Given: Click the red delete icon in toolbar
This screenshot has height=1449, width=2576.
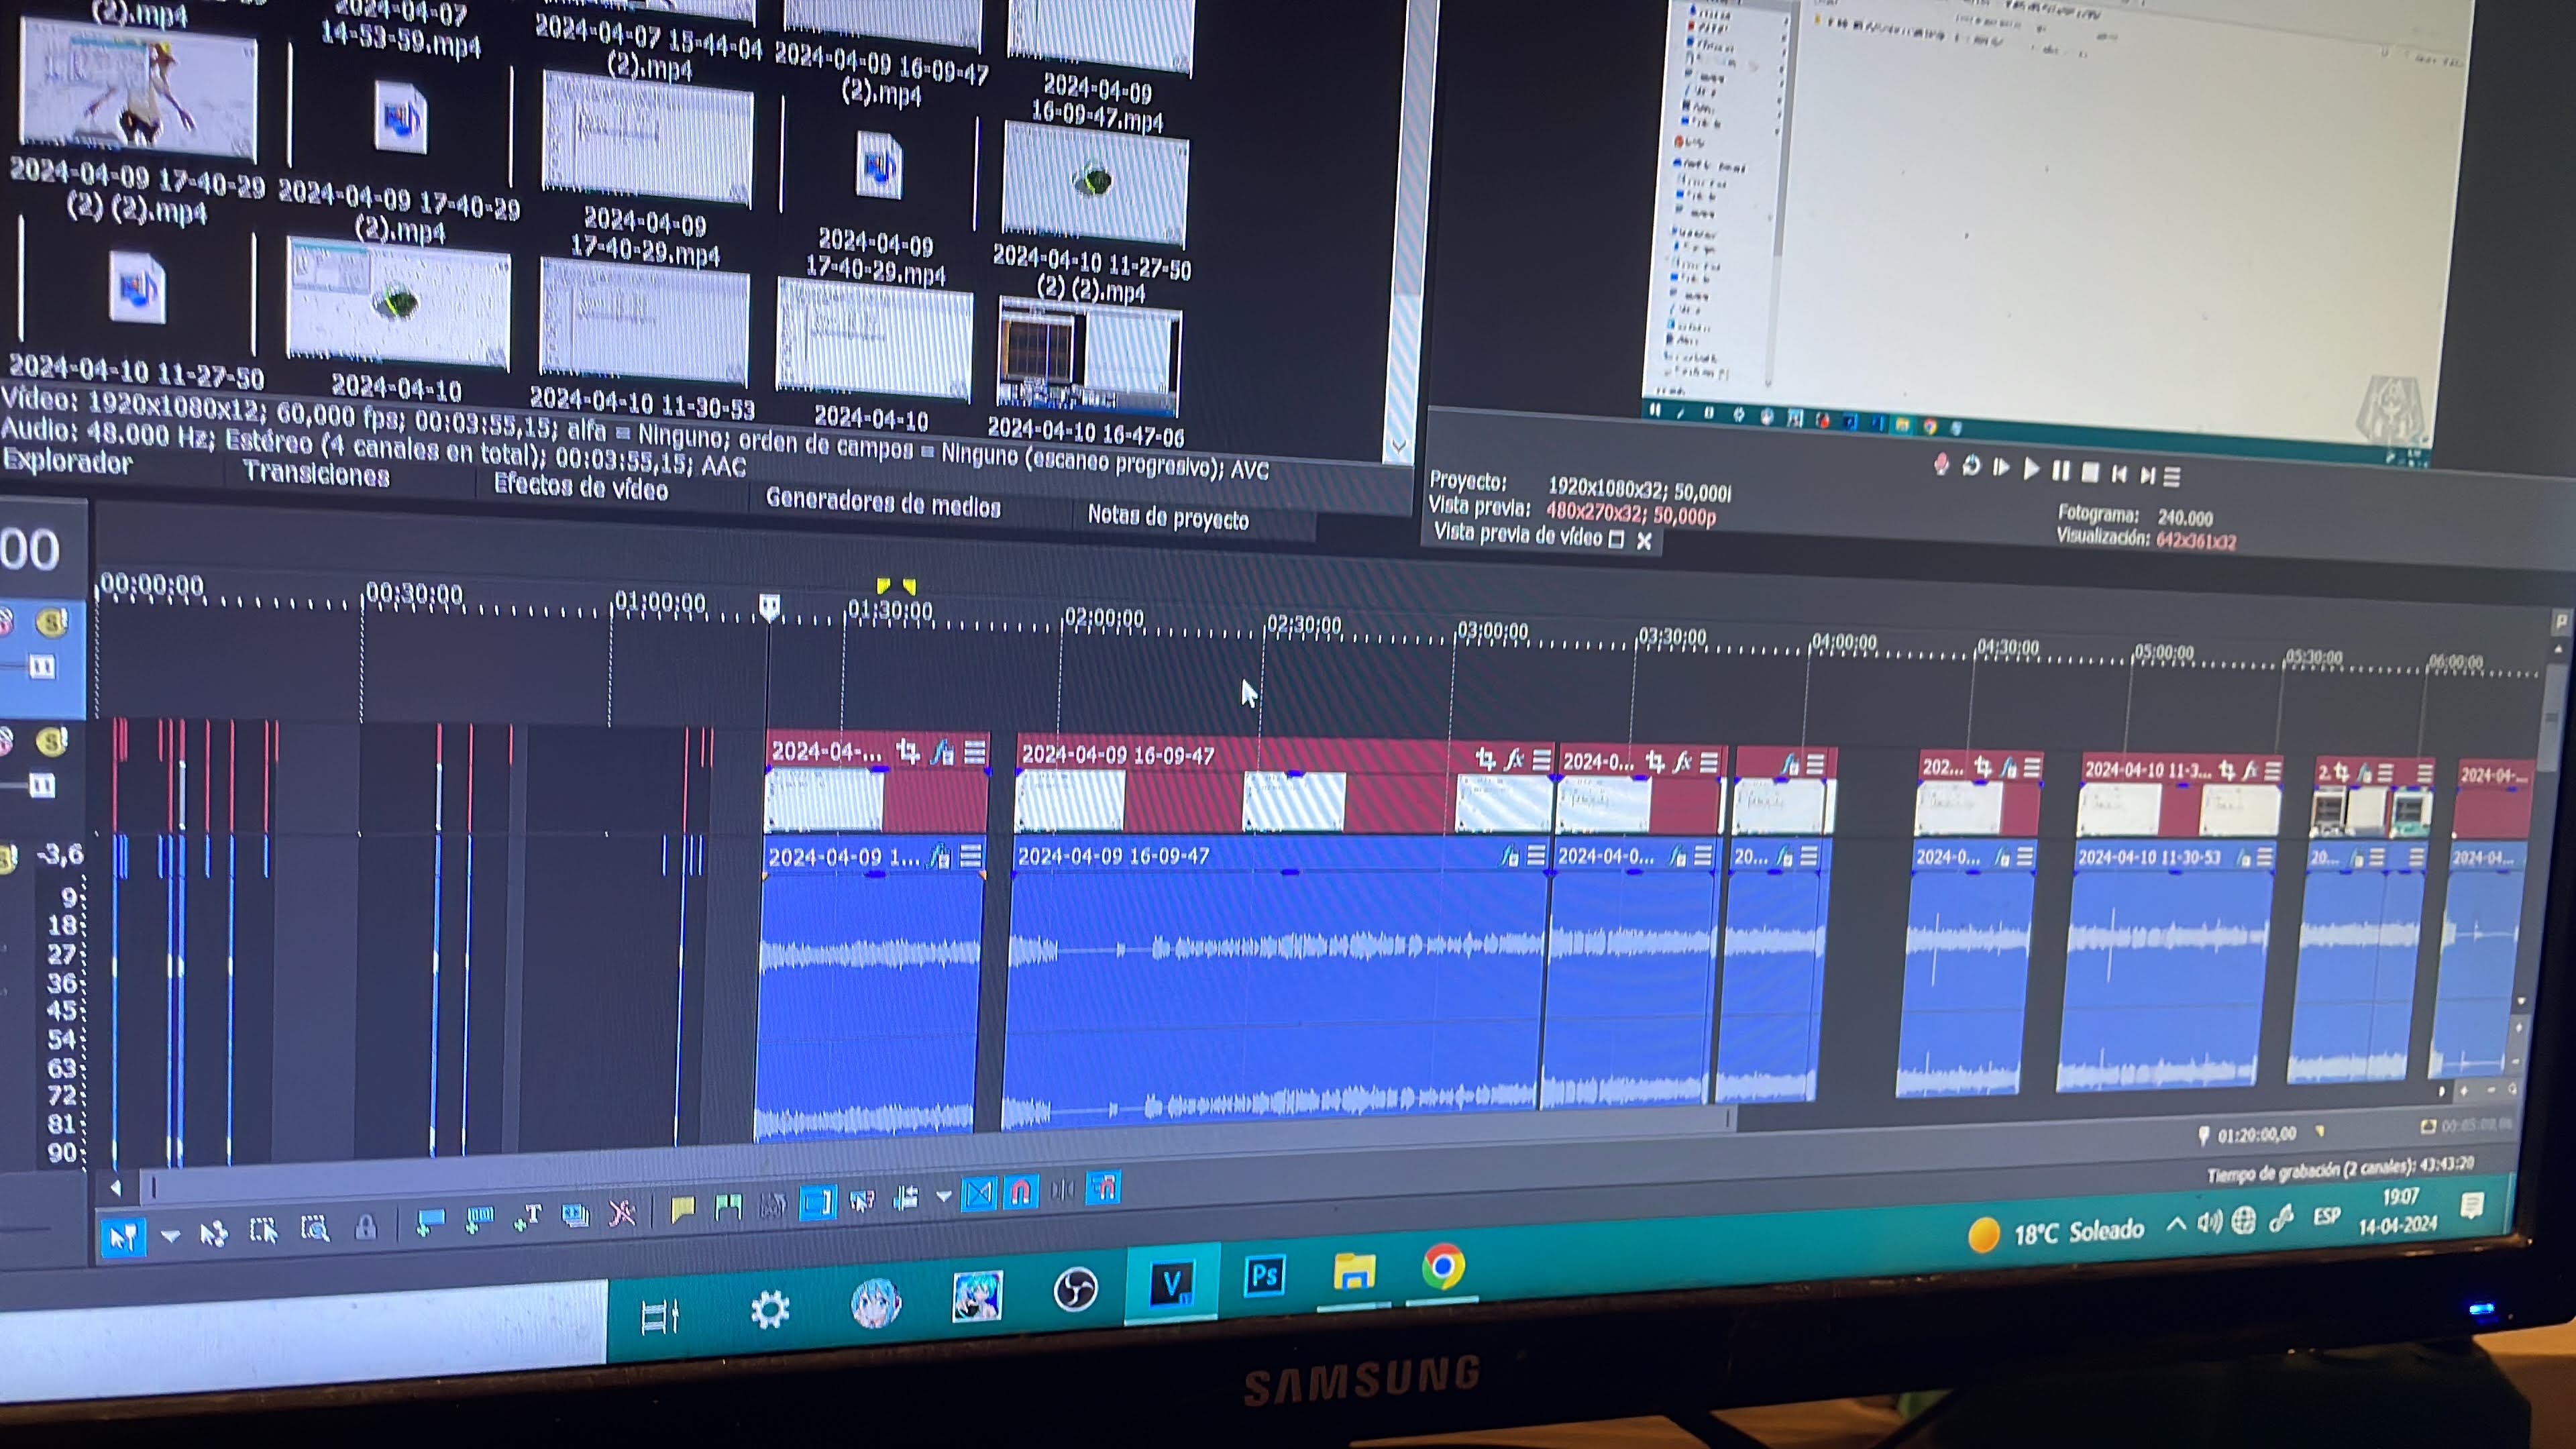Looking at the screenshot, I should tap(622, 1213).
